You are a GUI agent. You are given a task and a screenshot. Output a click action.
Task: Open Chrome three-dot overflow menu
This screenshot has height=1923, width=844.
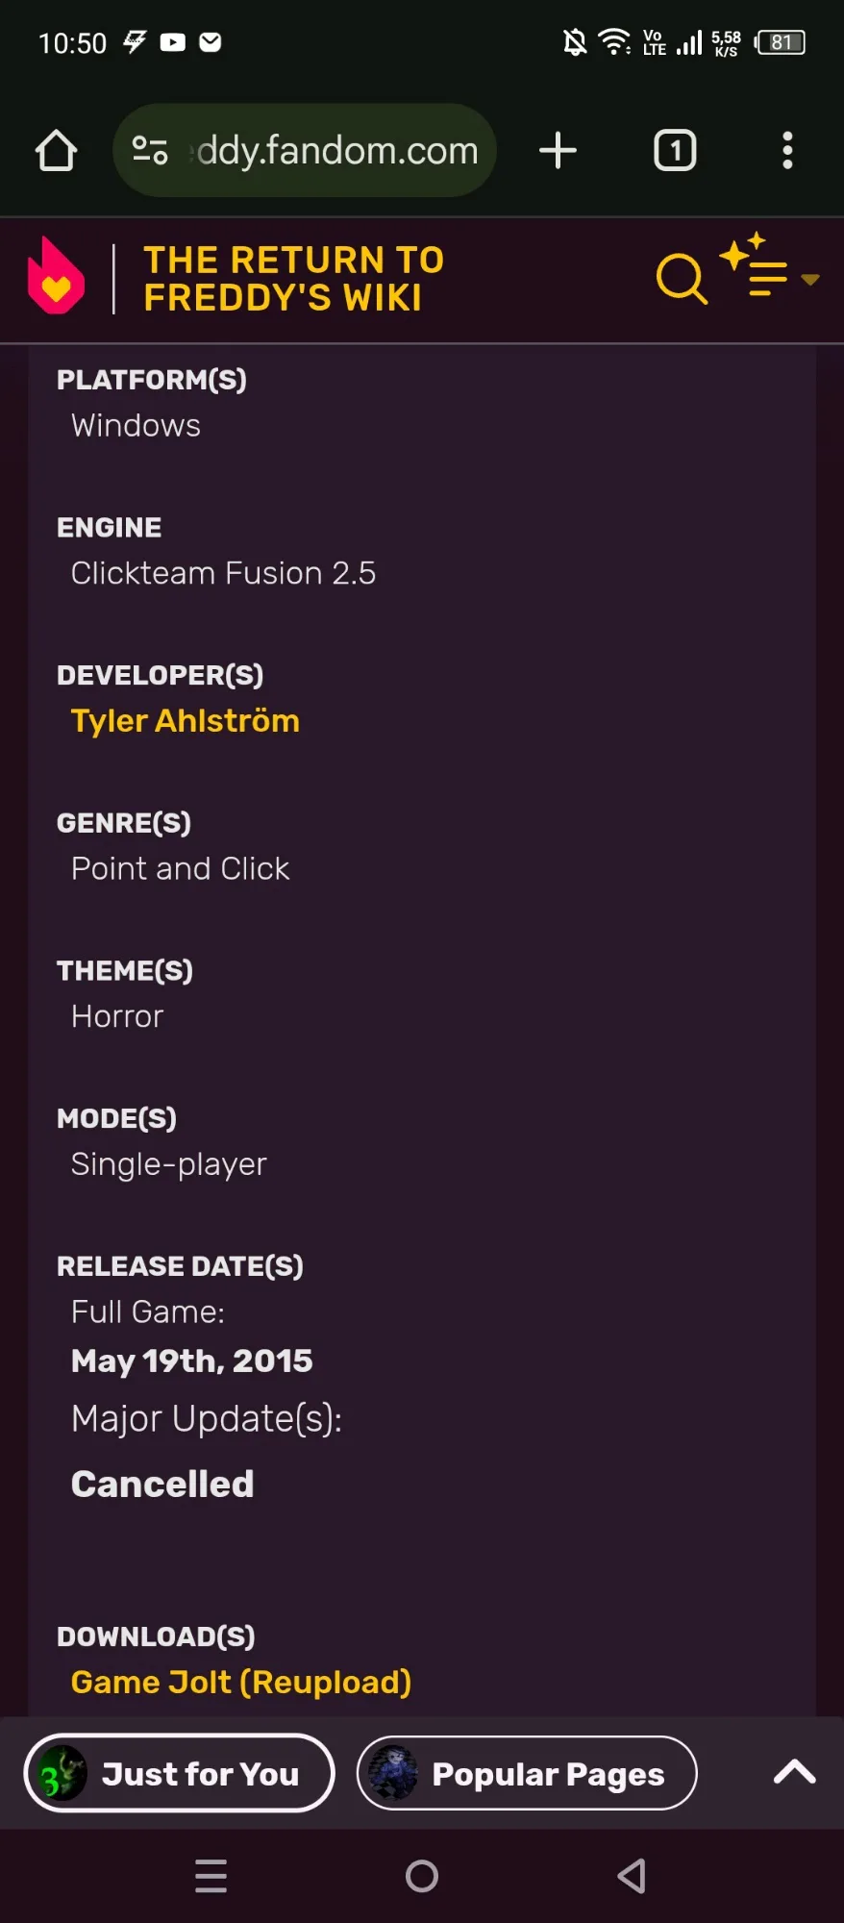(x=787, y=151)
